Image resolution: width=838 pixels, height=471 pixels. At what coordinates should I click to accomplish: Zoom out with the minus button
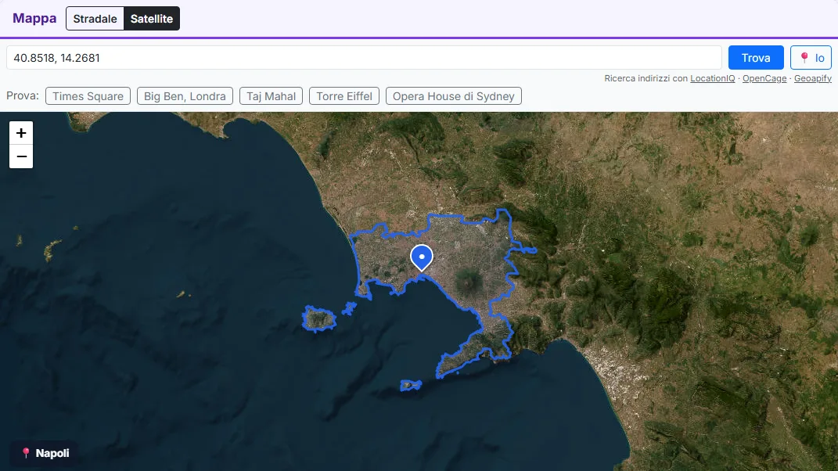click(21, 156)
